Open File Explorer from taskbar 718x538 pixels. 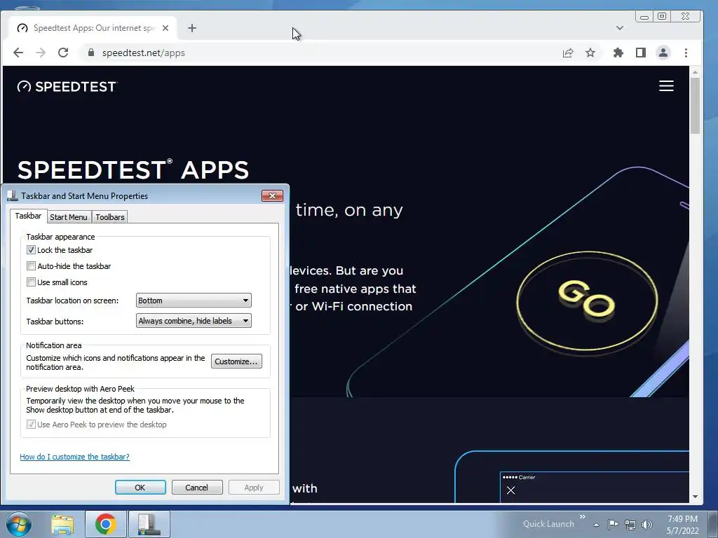(62, 524)
